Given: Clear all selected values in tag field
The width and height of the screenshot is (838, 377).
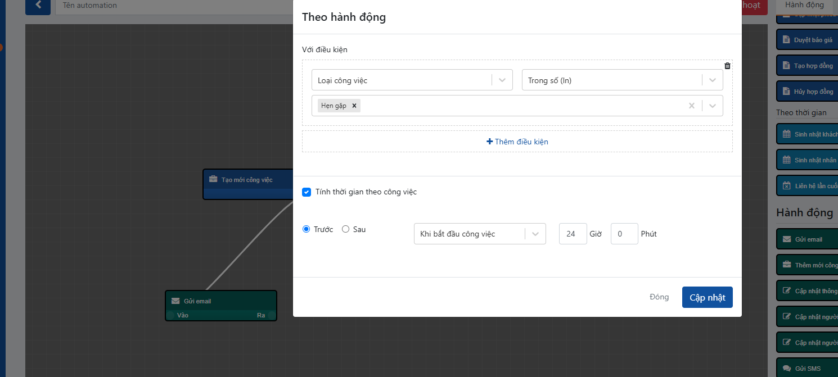Looking at the screenshot, I should [x=692, y=106].
